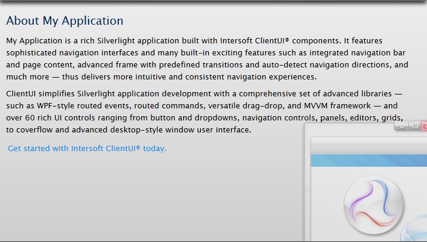
Task: Click the purple swirl on the sphere logo
Action: pos(360,198)
